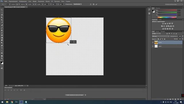Select the Lasso tool
Viewport: 184px width, 104px height.
click(2, 15)
